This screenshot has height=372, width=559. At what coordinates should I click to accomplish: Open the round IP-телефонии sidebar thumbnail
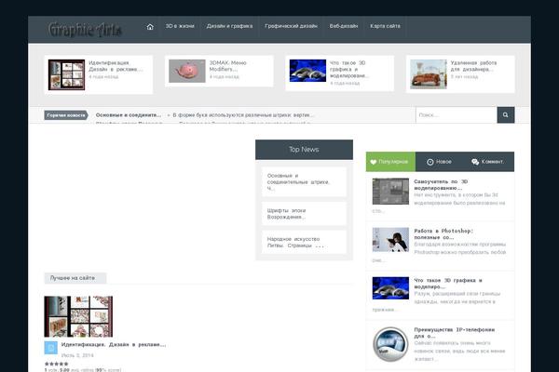390,344
